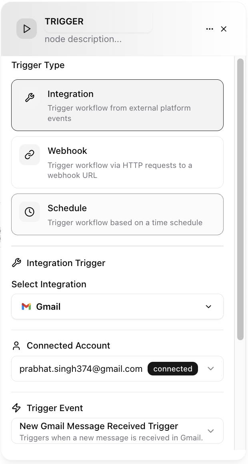248x464 pixels.
Task: Click the connected status badge
Action: 172,369
